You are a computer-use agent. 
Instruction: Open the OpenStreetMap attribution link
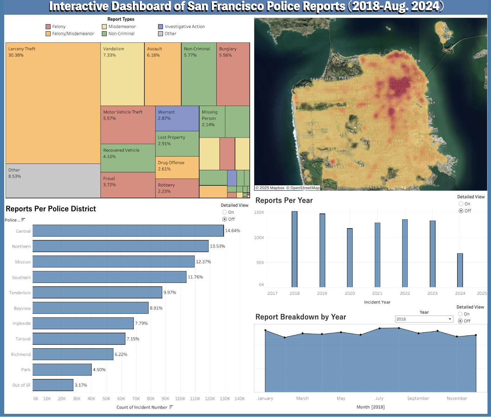[x=305, y=188]
